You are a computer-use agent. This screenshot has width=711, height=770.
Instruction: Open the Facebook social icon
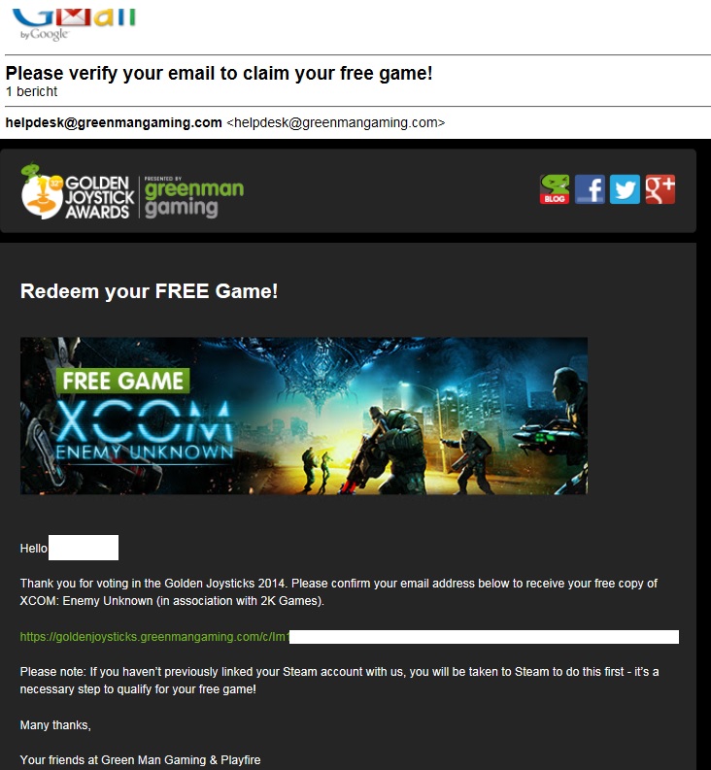[590, 189]
